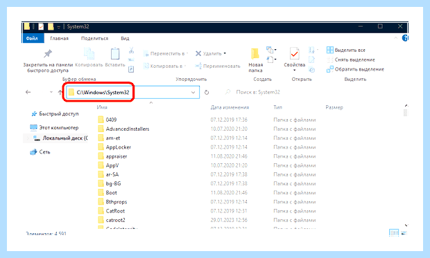
Task: Click the folder icon next to AppV
Action: pos(101,165)
